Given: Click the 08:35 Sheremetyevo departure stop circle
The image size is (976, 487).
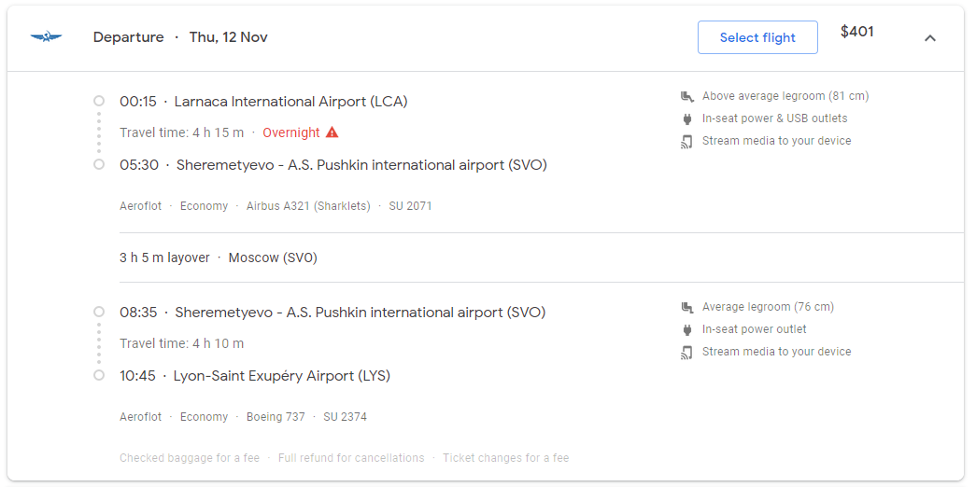Looking at the screenshot, I should pyautogui.click(x=98, y=311).
